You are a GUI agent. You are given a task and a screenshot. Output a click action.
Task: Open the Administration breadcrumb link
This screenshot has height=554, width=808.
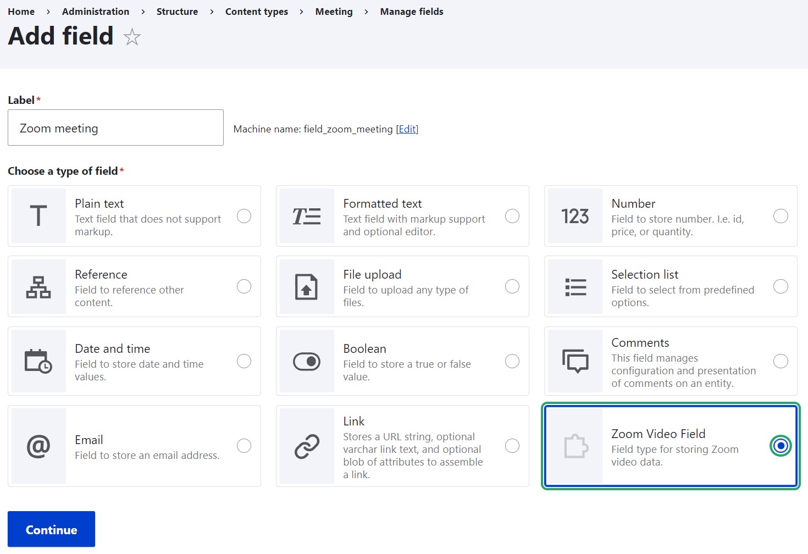96,12
